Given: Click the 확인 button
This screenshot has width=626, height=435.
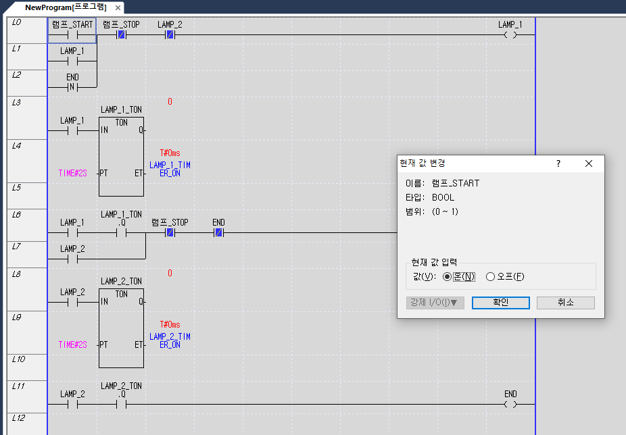Looking at the screenshot, I should tap(501, 303).
